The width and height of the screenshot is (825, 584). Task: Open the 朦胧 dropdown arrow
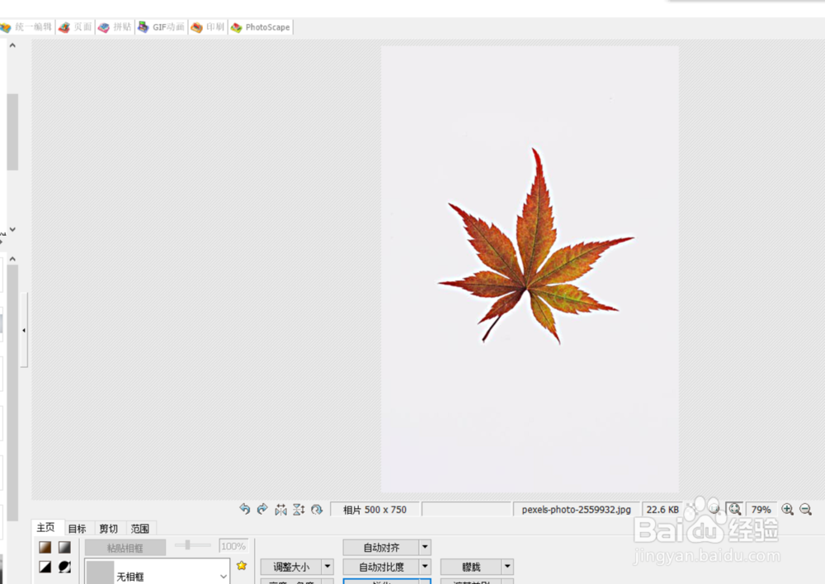coord(507,567)
